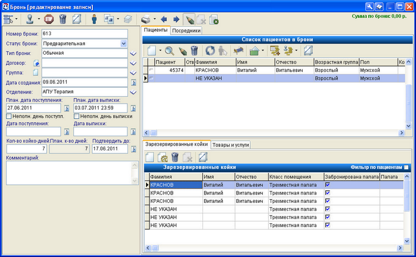
Task: Click the text 'a' pages icon
Action: 109,19
